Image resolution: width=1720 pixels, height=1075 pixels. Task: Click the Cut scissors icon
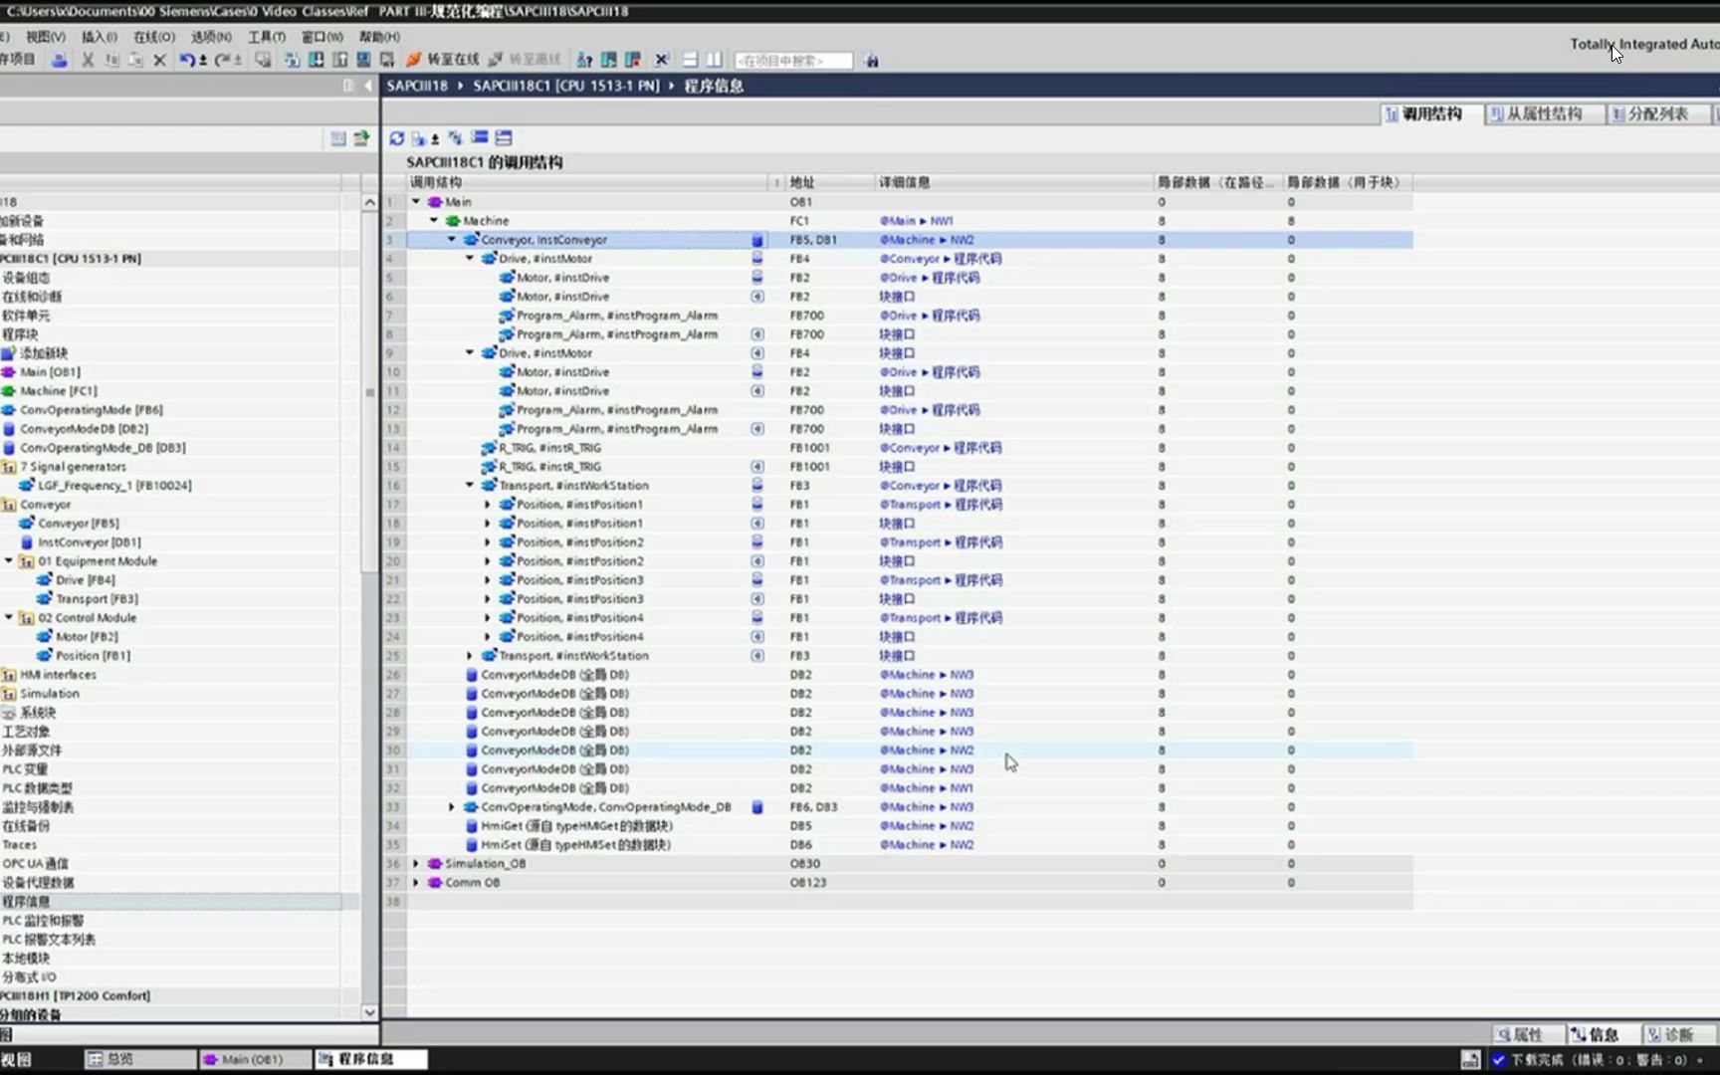pyautogui.click(x=88, y=60)
